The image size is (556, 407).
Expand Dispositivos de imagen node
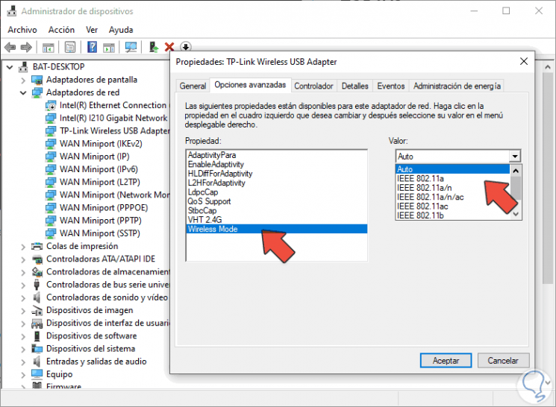point(23,311)
